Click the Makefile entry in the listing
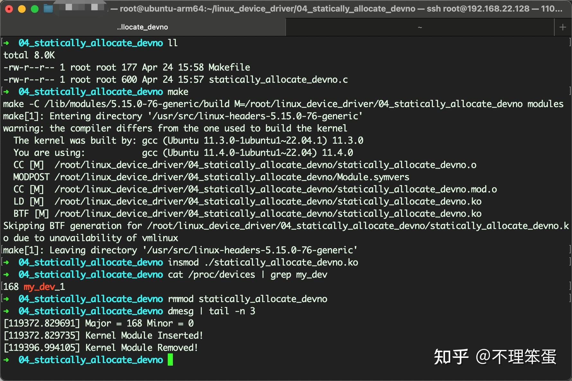The height and width of the screenshot is (381, 572). [229, 67]
